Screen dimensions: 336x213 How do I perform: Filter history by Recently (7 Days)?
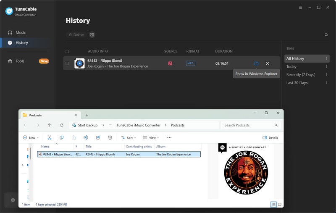pyautogui.click(x=301, y=75)
